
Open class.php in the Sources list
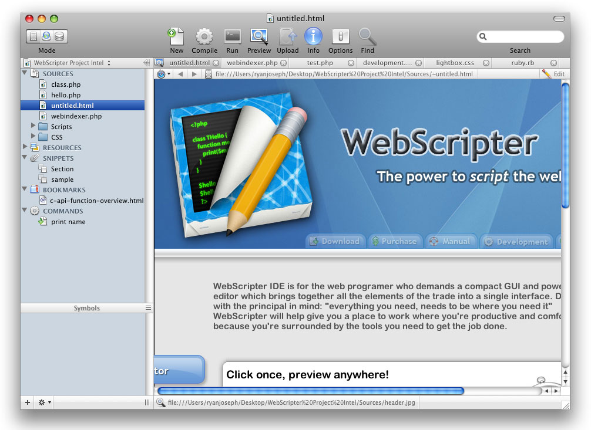point(66,84)
